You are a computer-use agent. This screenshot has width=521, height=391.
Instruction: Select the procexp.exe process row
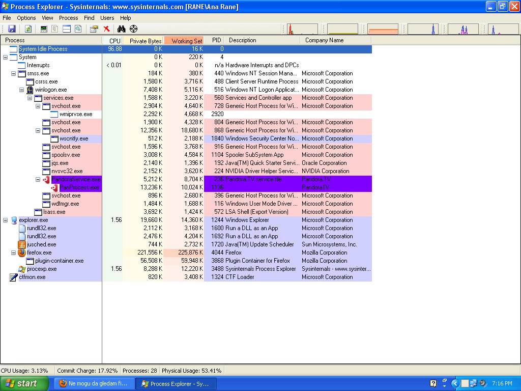coord(42,269)
